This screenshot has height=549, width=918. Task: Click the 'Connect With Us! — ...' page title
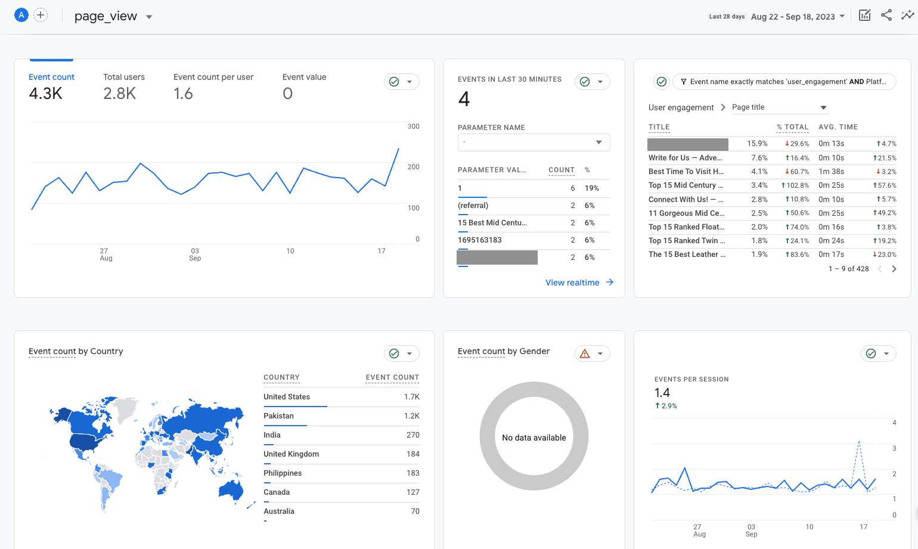(686, 200)
